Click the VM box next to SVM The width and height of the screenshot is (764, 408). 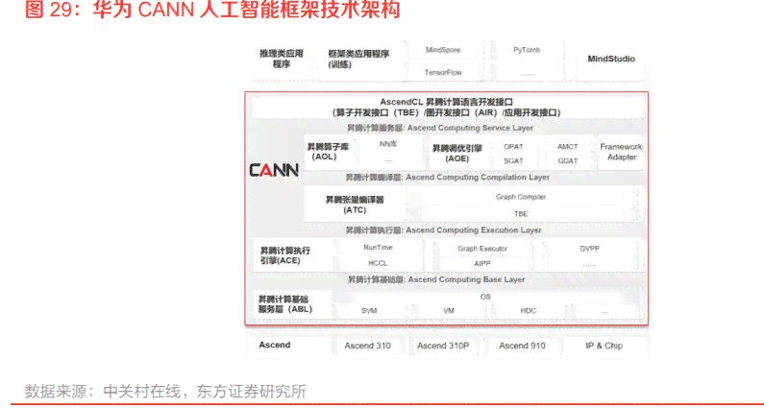[x=449, y=311]
